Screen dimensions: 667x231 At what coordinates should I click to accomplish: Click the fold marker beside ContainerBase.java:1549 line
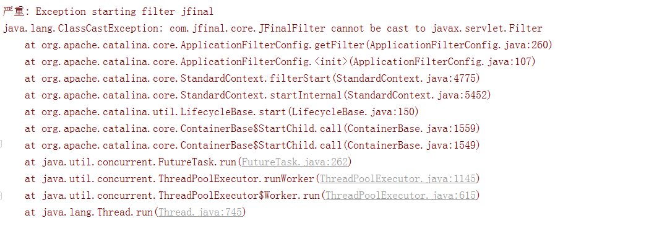click(1, 145)
